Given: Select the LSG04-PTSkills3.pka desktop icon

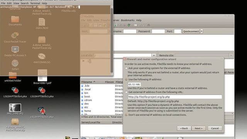Looking at the screenshot, I should click(x=42, y=93).
